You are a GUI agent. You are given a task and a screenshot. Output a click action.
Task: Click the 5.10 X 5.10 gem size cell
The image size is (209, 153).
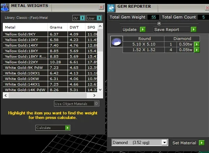coord(144,44)
